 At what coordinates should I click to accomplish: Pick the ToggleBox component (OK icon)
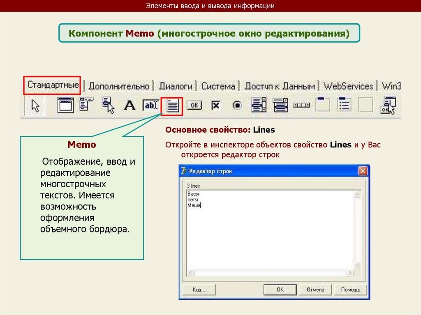(194, 105)
